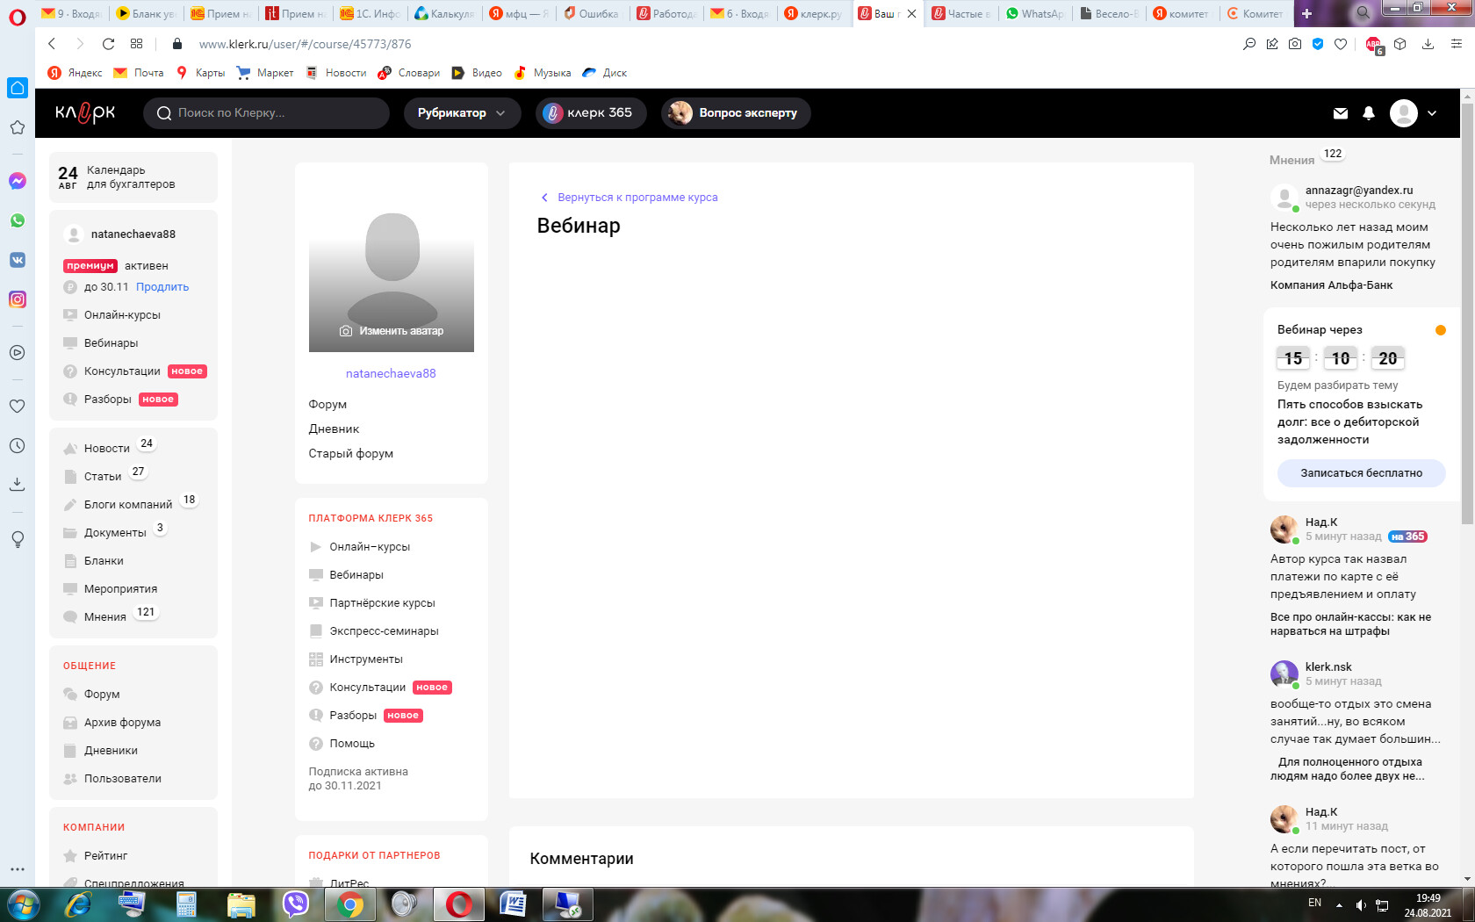Screen dimensions: 1475x922
Task: Open the Klerk logo home link
Action: 85,112
